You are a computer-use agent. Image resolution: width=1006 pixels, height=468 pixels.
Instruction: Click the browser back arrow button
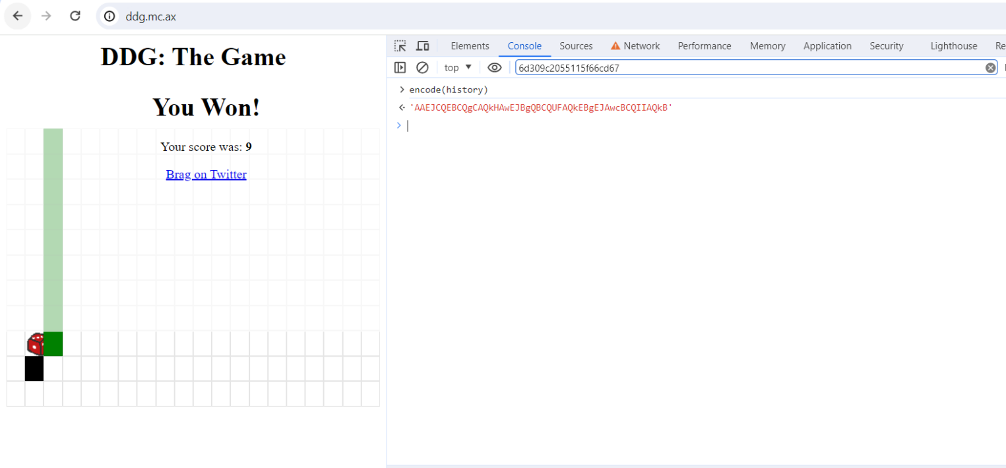pos(18,16)
